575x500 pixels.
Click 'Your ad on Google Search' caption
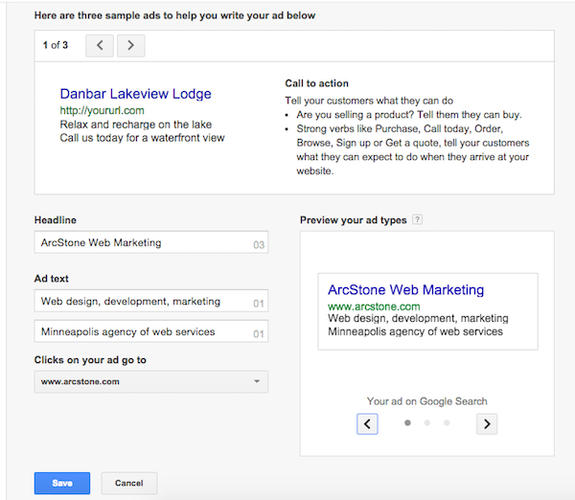point(427,401)
